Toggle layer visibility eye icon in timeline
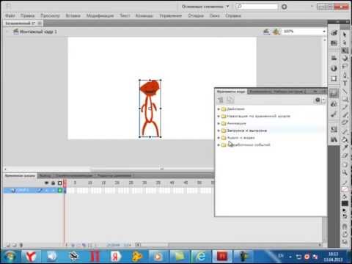Screen dimensions: 352x264 [x=46, y=183]
